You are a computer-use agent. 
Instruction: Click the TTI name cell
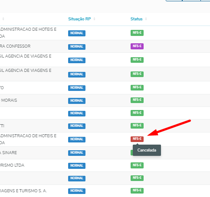click(2, 126)
